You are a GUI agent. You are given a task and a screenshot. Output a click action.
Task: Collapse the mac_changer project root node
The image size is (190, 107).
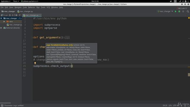click(x=1, y=18)
